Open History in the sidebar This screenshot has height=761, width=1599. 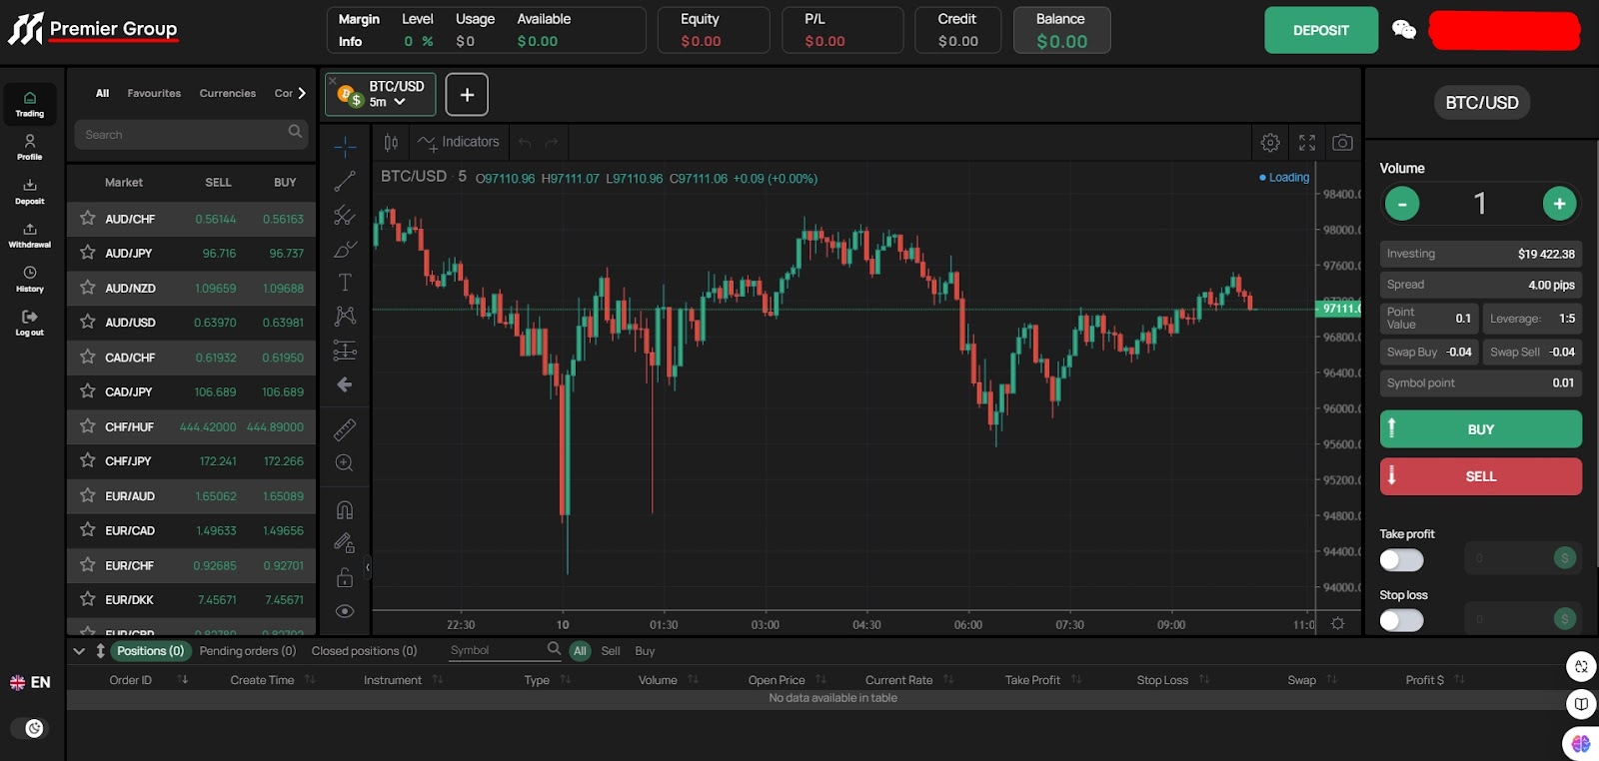pyautogui.click(x=30, y=280)
